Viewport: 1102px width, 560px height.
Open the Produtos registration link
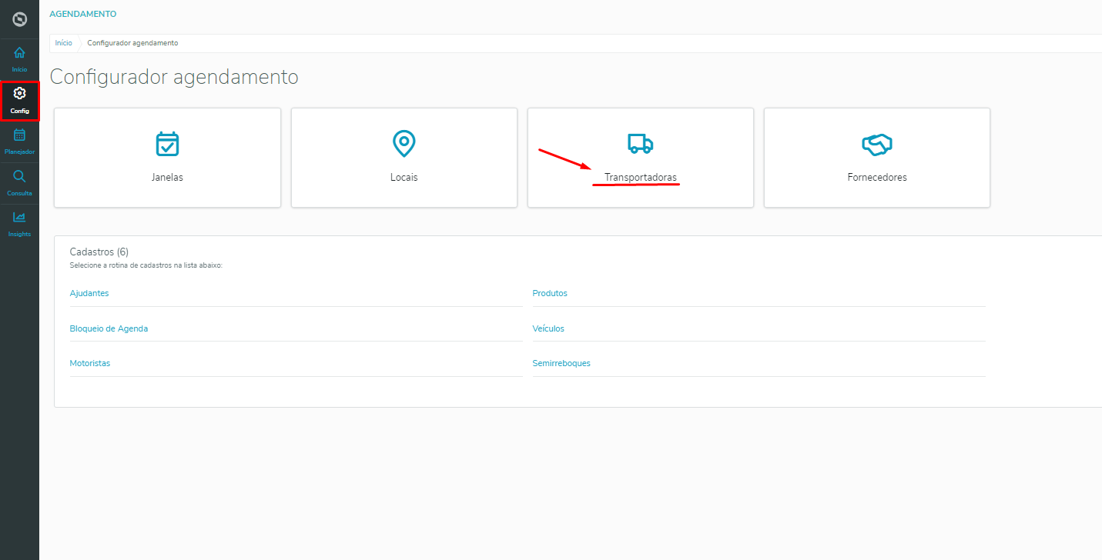pos(550,293)
